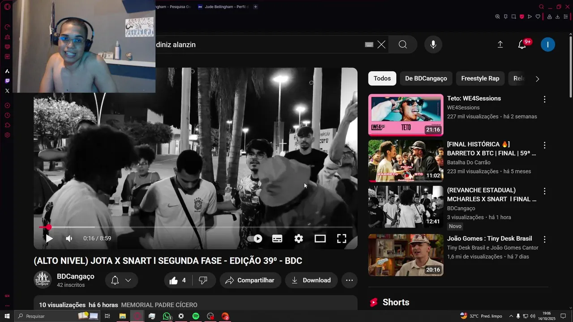The width and height of the screenshot is (573, 322).
Task: Like the video with thumbs-up button
Action: click(178, 280)
